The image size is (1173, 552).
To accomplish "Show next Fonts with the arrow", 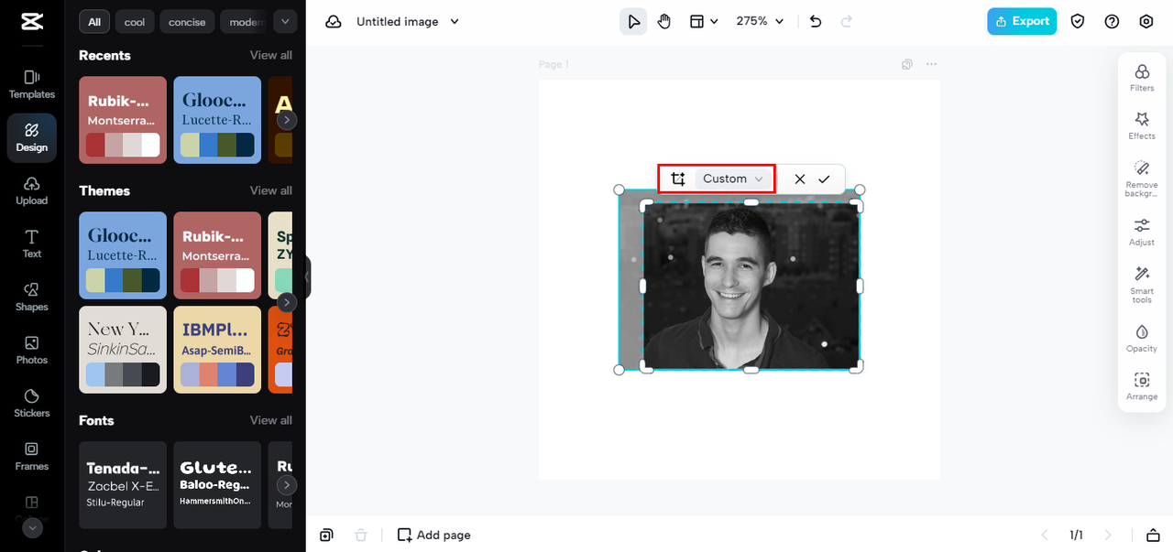I will click(x=287, y=485).
